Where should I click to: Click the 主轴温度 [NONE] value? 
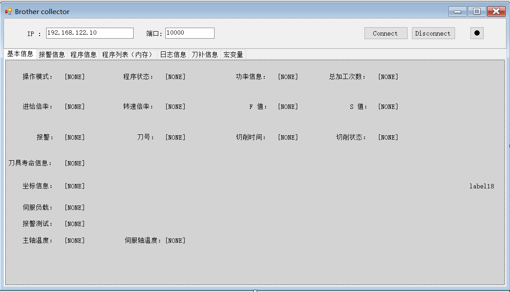pos(74,240)
